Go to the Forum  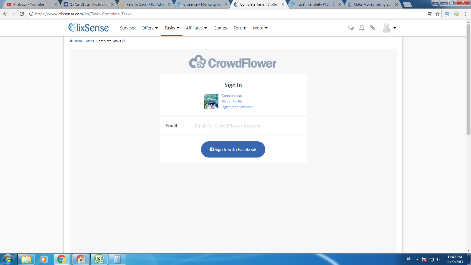(240, 28)
